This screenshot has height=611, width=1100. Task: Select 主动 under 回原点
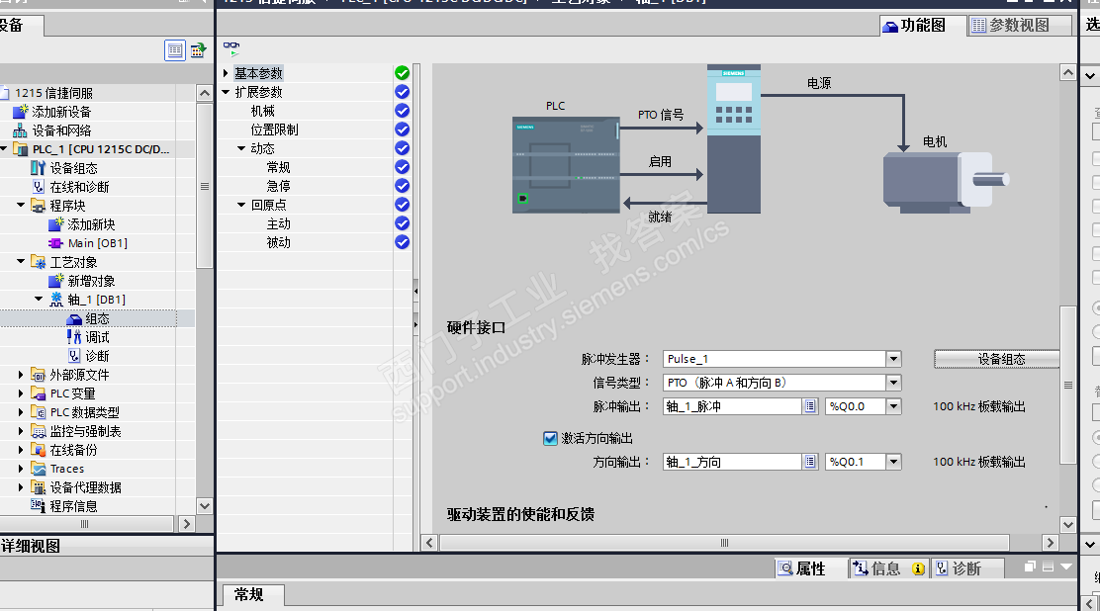click(x=278, y=223)
